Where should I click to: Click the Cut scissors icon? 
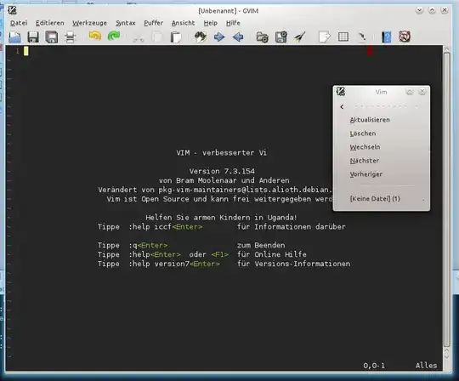coord(139,37)
